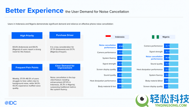Click Nigeria's Noise cancellation performance label
Screen dimensions: 189x107
tap(154, 58)
